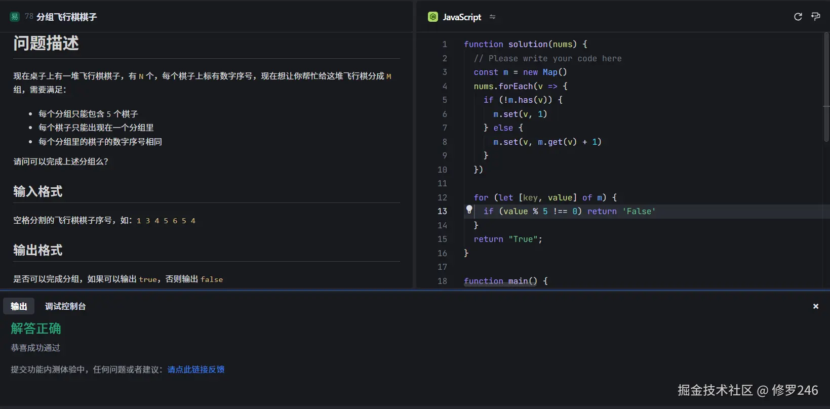Click the lightbulb hint on line 13
Image resolution: width=830 pixels, height=409 pixels.
coord(469,210)
